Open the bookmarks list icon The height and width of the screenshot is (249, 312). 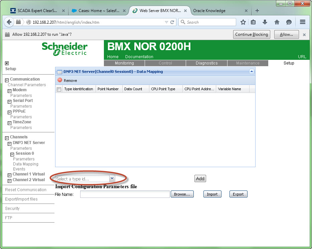click(253, 22)
